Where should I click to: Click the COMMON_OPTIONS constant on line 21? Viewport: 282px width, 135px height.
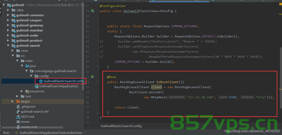point(184,26)
